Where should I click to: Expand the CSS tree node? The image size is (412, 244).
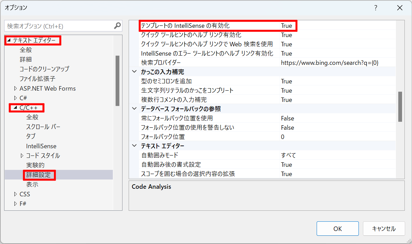[x=15, y=194]
